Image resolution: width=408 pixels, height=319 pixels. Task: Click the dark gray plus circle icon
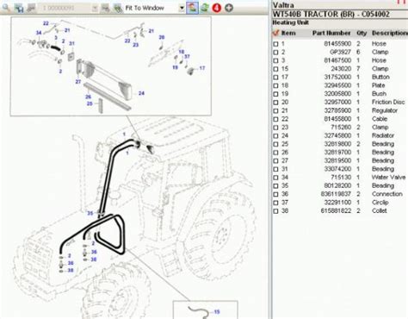[229, 8]
